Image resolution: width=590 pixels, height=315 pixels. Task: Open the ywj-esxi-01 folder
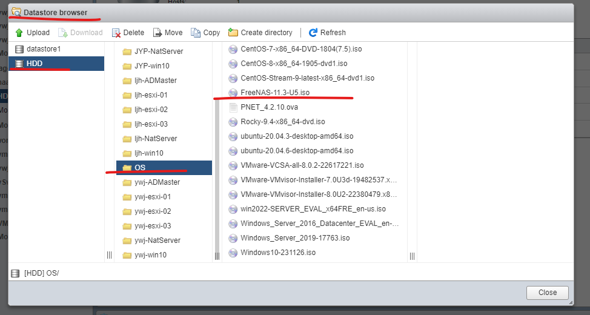click(x=164, y=197)
